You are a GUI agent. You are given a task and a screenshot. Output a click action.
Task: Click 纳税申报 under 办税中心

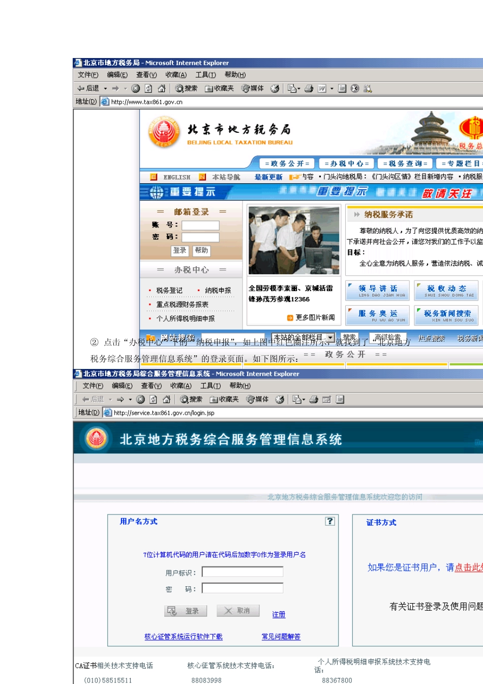(x=218, y=290)
